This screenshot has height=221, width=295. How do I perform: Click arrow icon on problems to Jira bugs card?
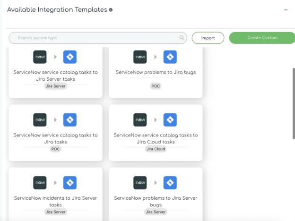(156, 57)
